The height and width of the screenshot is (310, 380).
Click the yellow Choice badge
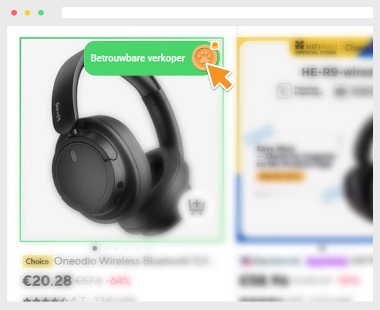(37, 261)
